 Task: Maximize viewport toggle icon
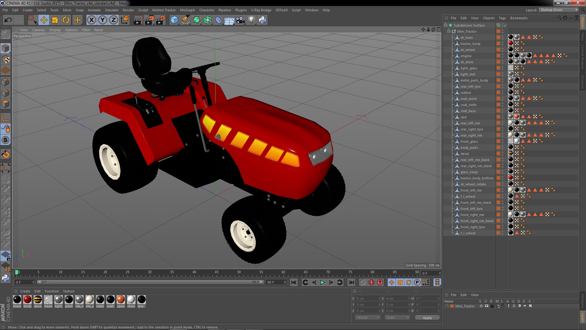click(439, 30)
